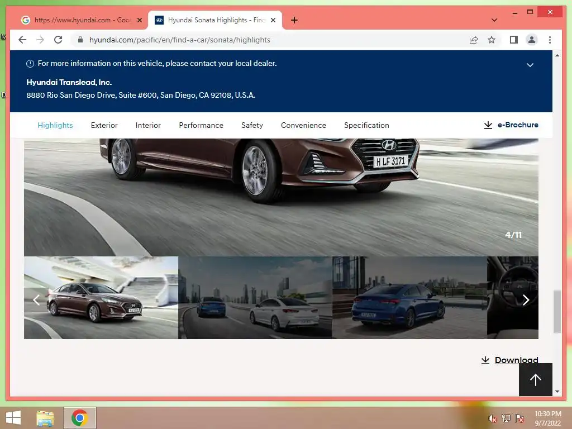Open the Windows Start button
The width and height of the screenshot is (572, 429).
tap(13, 418)
